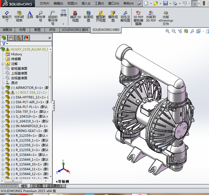Open the 编辑(E) menu

click(x=58, y=3)
